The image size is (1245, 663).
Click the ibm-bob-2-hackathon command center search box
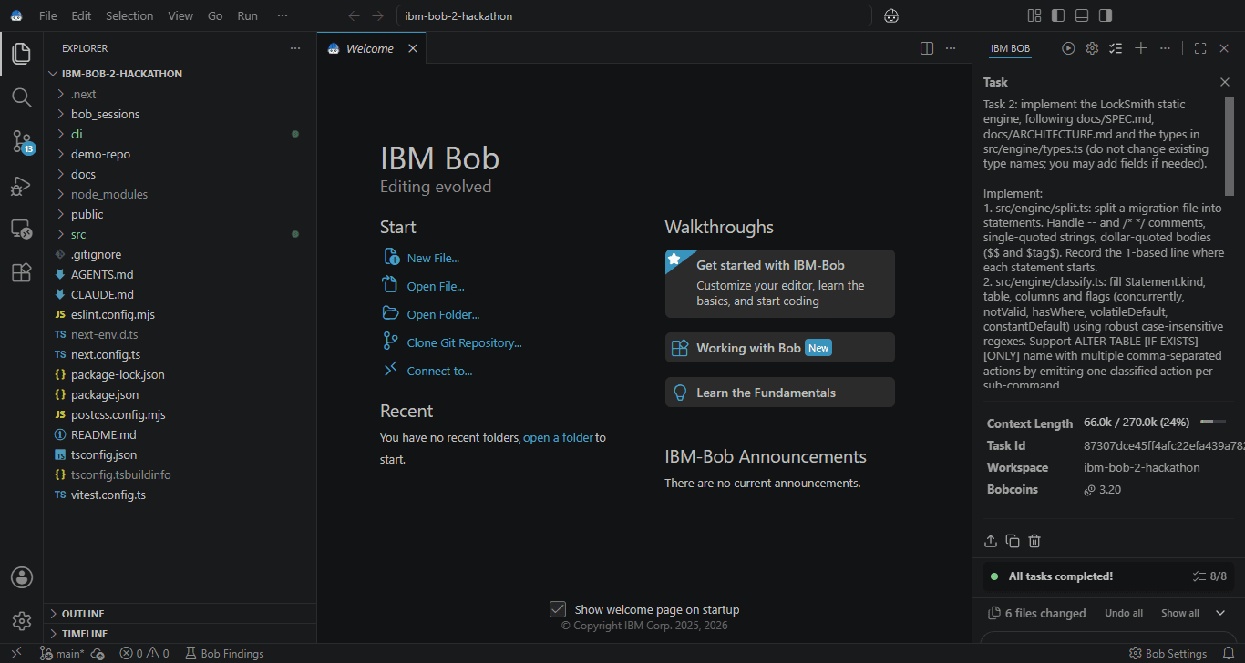[x=634, y=15]
